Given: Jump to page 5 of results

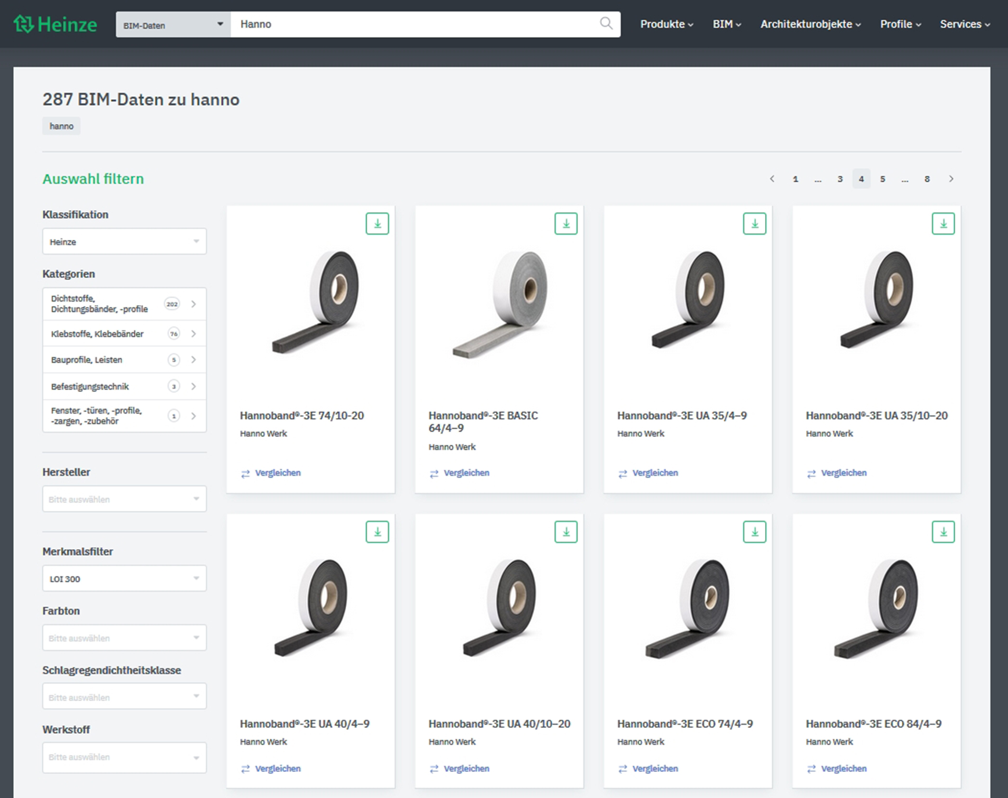Looking at the screenshot, I should click(x=882, y=179).
